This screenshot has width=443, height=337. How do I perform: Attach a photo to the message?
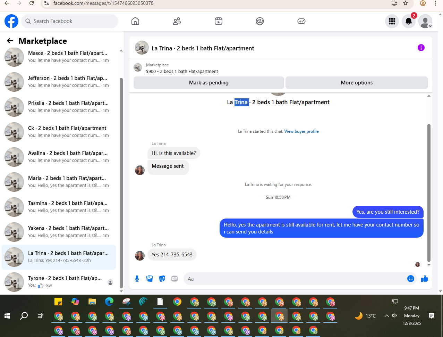pos(150,279)
